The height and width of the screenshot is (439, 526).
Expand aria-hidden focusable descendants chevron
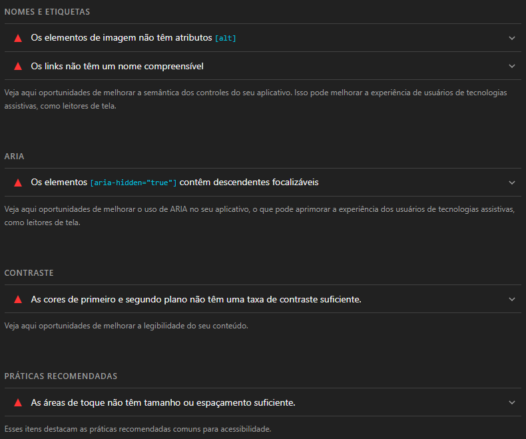[x=511, y=182]
